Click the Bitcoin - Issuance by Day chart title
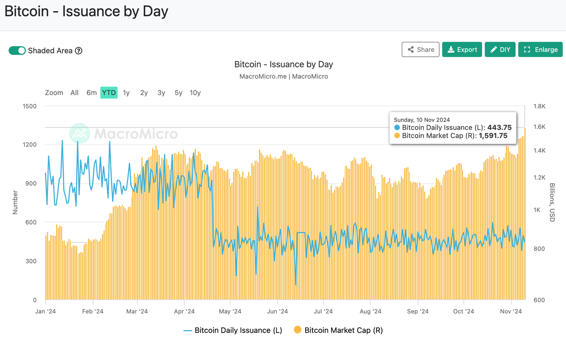 click(x=283, y=65)
